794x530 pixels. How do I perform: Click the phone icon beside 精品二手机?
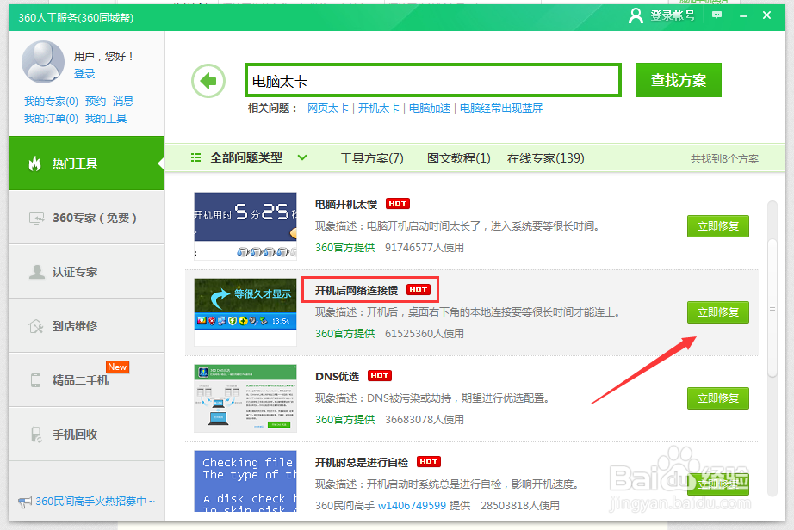35,380
